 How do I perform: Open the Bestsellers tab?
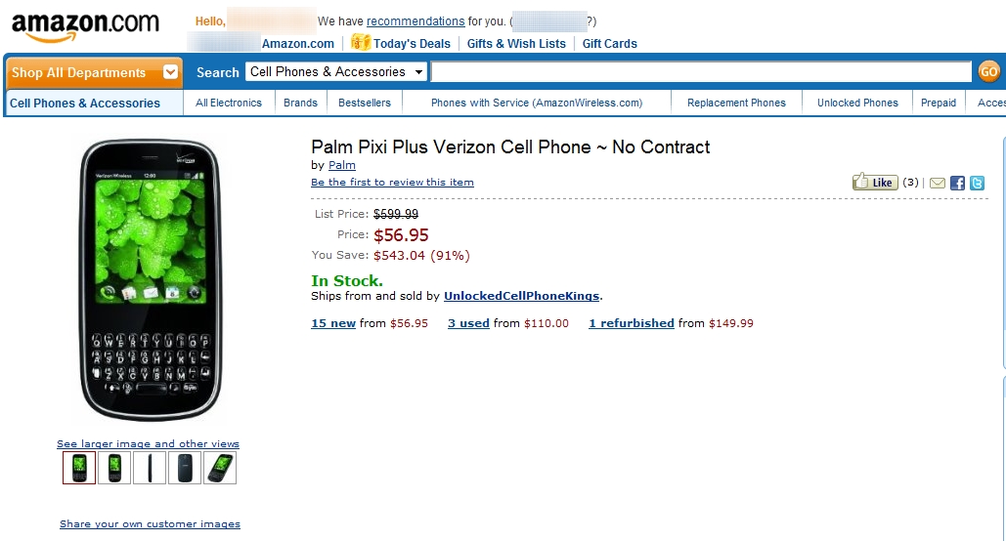click(364, 103)
